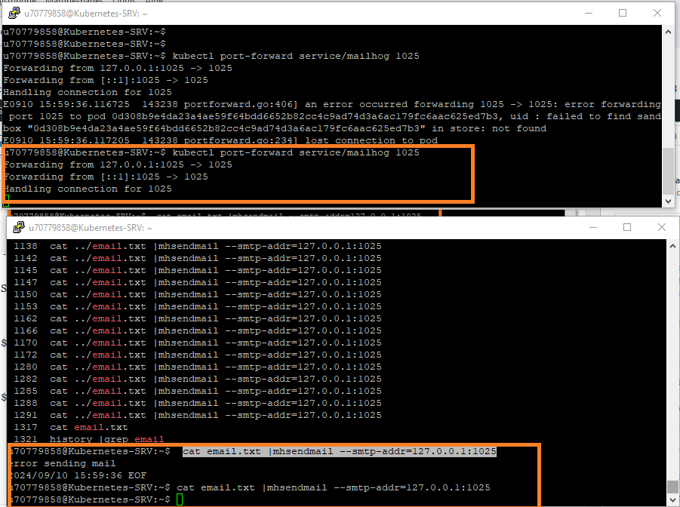Click top terminal scrollbar up arrow
Viewport: 680px width, 507px height.
coord(668,32)
